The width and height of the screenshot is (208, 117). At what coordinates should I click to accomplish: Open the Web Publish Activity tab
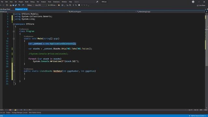35,112
